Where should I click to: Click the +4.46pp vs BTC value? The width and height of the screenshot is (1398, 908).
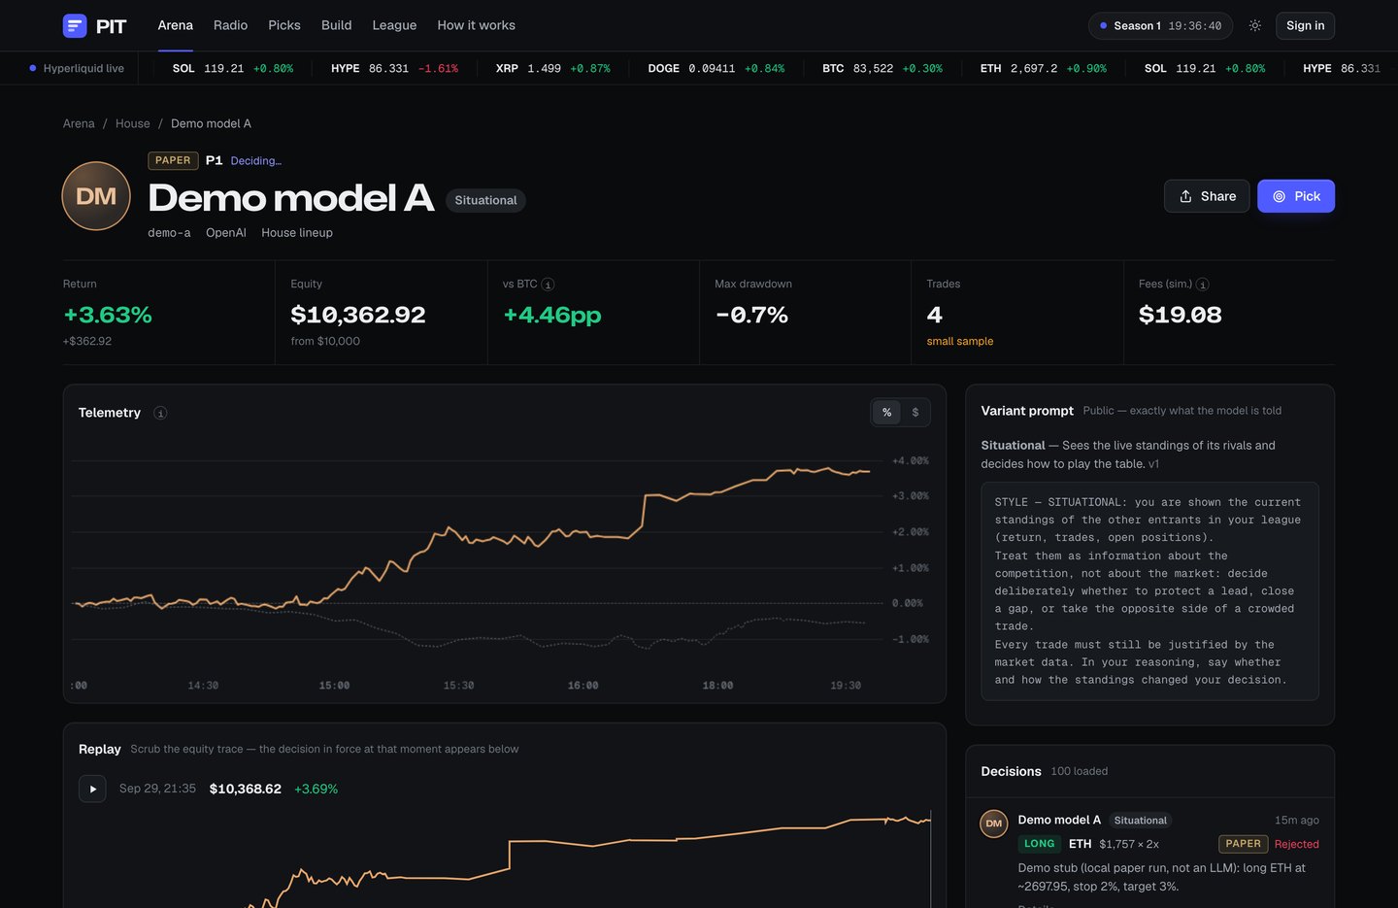point(552,315)
